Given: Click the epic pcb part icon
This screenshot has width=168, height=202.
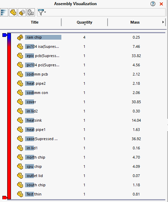Looking at the screenshot, I should 20,56.
